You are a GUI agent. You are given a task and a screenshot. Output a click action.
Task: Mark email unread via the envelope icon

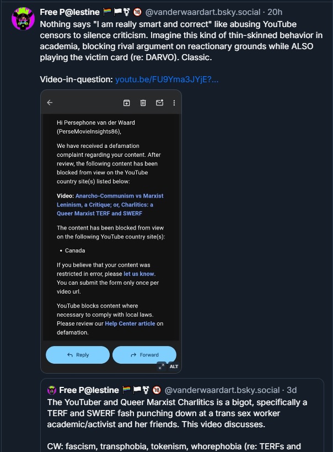[x=160, y=102]
